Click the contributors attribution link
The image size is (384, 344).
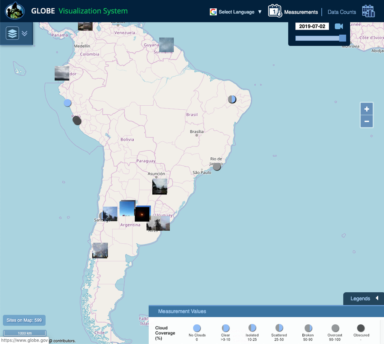pyautogui.click(x=64, y=341)
